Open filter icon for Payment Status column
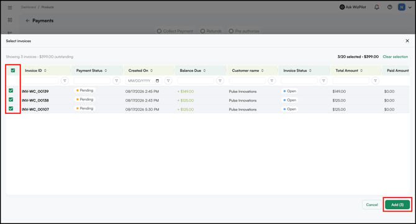The width and height of the screenshot is (416, 224). [117, 80]
